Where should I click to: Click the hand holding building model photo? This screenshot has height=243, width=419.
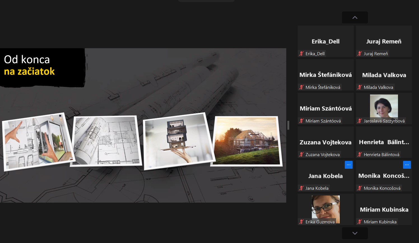click(178, 141)
